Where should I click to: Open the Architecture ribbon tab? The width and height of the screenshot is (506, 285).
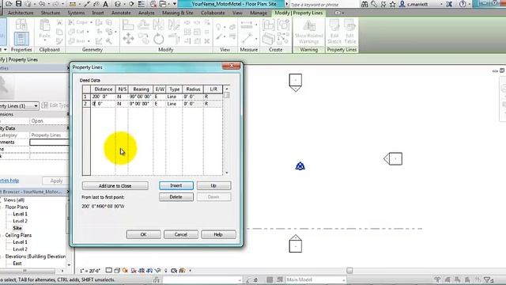21,13
